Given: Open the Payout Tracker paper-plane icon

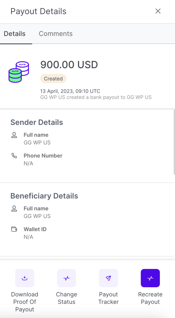Looking at the screenshot, I should coord(108,278).
